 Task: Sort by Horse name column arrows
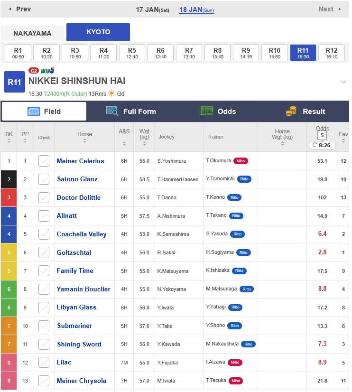(x=85, y=141)
